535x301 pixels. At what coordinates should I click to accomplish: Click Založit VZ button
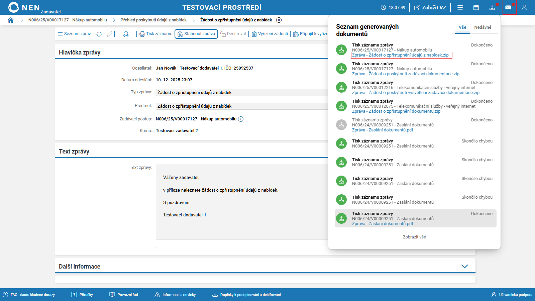[x=430, y=7]
